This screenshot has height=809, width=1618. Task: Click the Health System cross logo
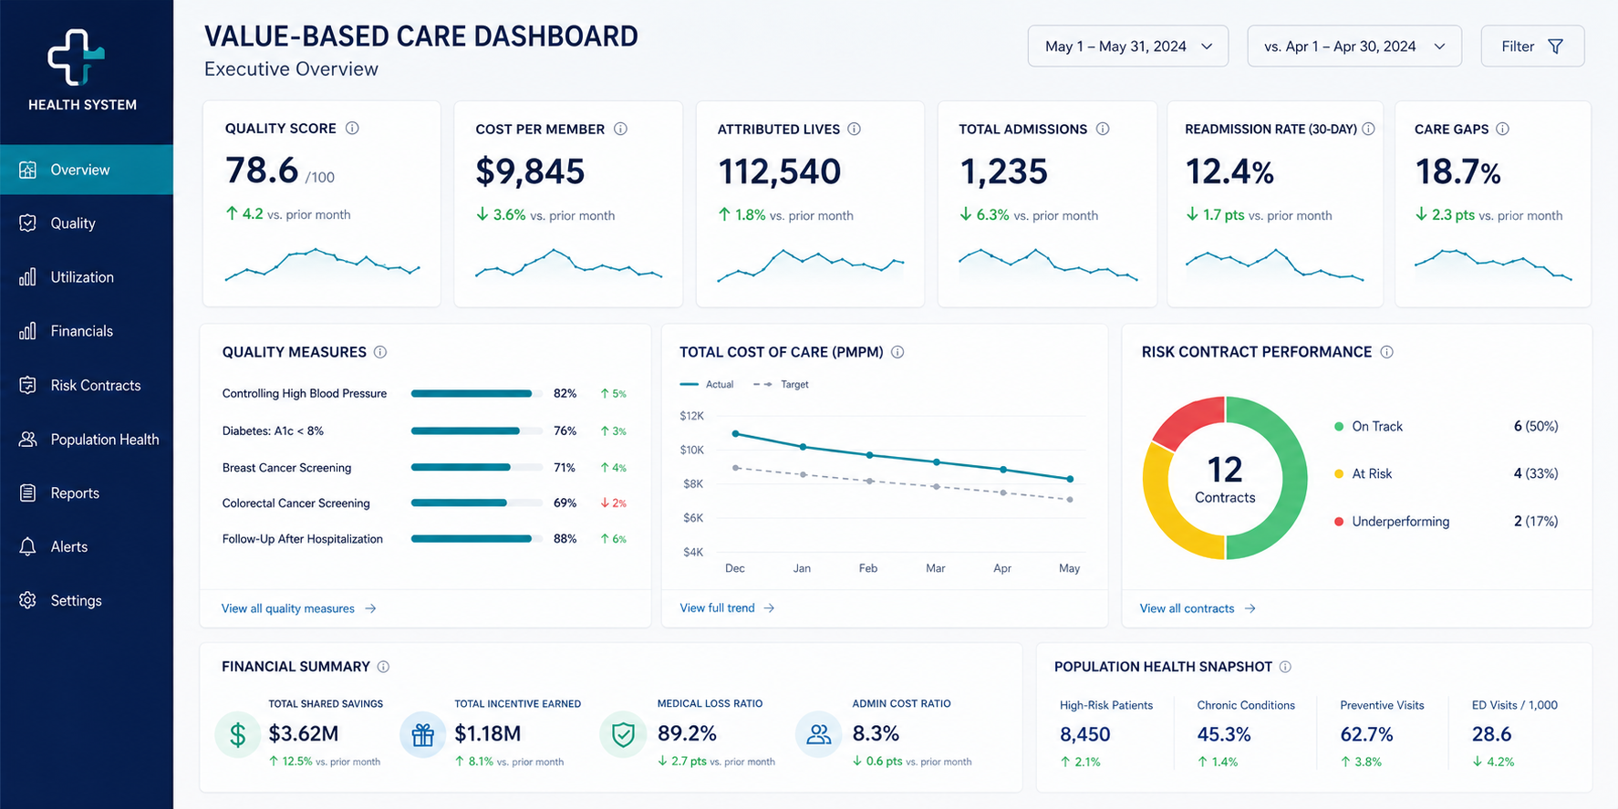[78, 57]
